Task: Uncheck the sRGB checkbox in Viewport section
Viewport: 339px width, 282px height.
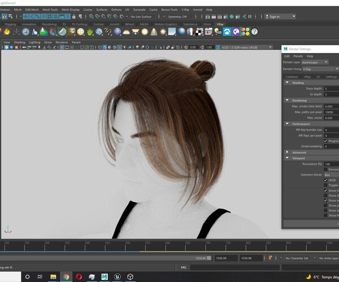Action: pos(325,180)
